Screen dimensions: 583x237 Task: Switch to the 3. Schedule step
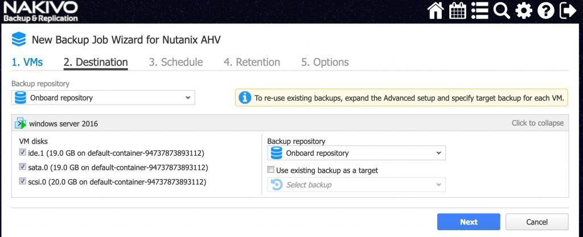pyautogui.click(x=176, y=62)
